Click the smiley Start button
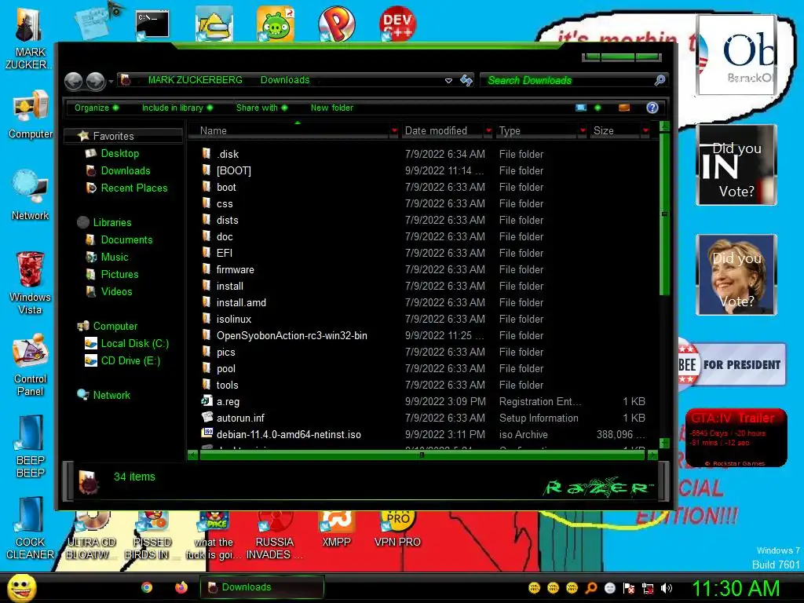This screenshot has width=804, height=603. point(21,587)
